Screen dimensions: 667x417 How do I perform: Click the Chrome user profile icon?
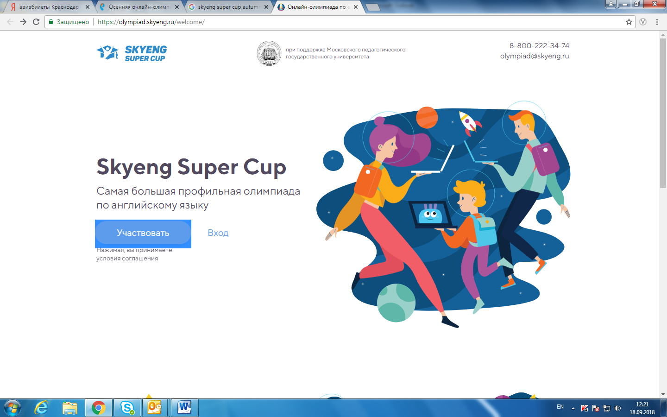611,4
